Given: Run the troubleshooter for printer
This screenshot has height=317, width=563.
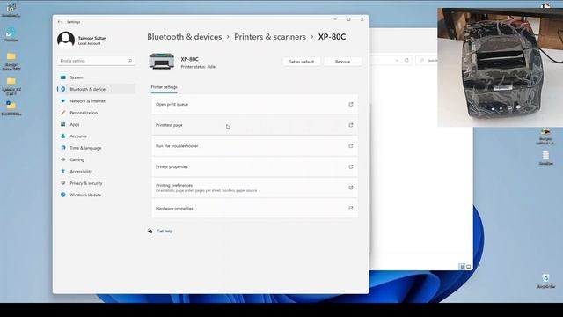Looking at the screenshot, I should pos(254,146).
